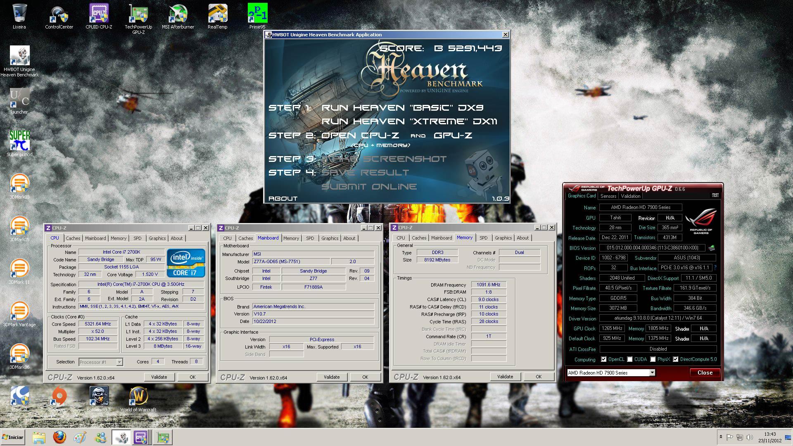The height and width of the screenshot is (446, 793).
Task: Click the GPU-Z screenshot camera icon
Action: click(715, 195)
